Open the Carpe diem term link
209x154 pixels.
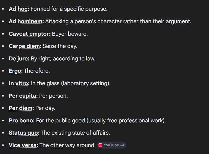(x=25, y=46)
